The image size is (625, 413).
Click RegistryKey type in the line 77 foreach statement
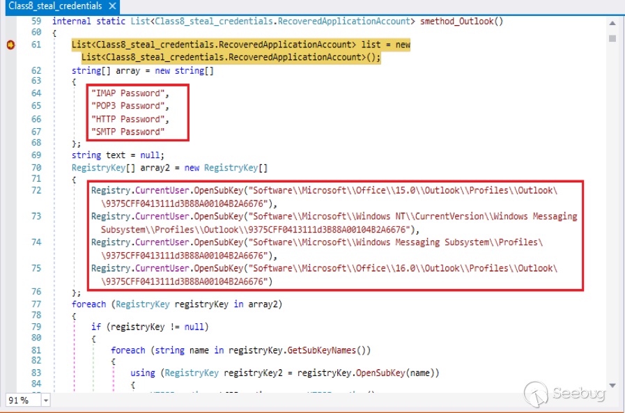pos(143,304)
